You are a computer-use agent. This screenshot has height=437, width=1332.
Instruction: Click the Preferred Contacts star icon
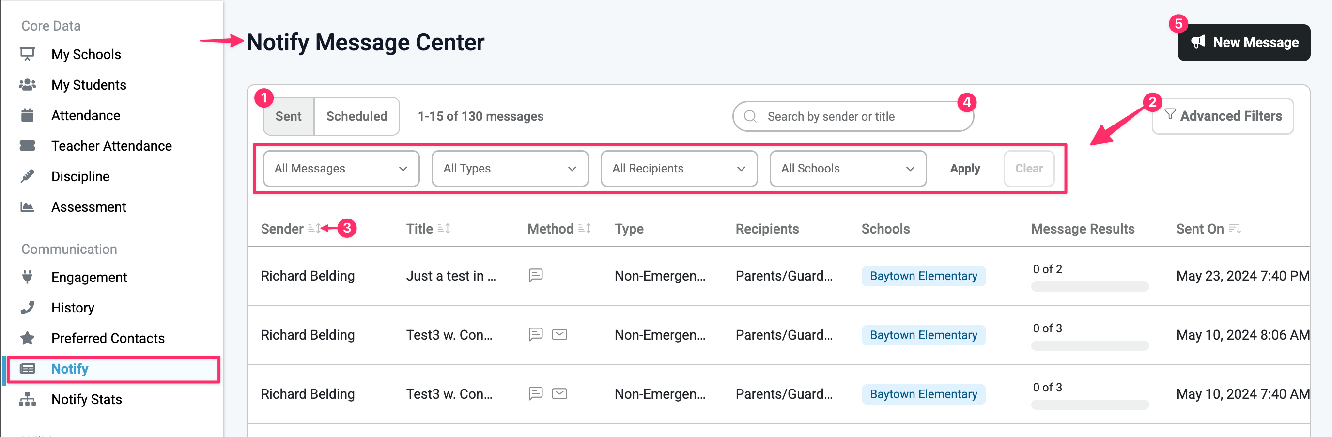coord(28,338)
